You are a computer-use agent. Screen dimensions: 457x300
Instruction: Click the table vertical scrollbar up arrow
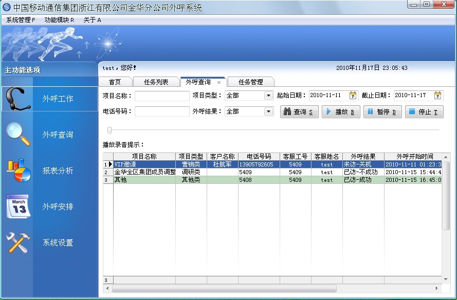(446, 157)
